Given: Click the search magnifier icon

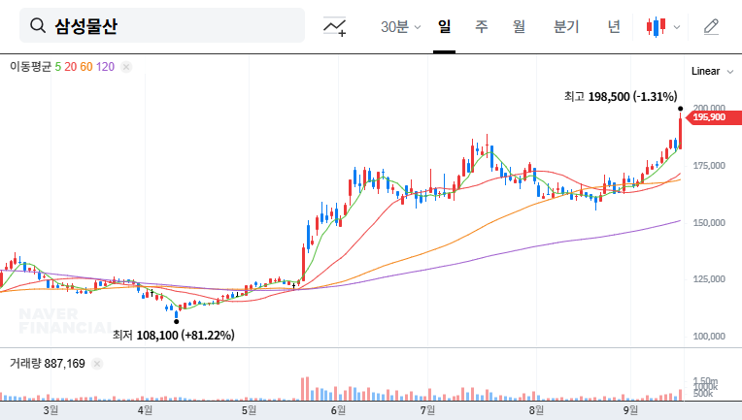Looking at the screenshot, I should coord(37,25).
